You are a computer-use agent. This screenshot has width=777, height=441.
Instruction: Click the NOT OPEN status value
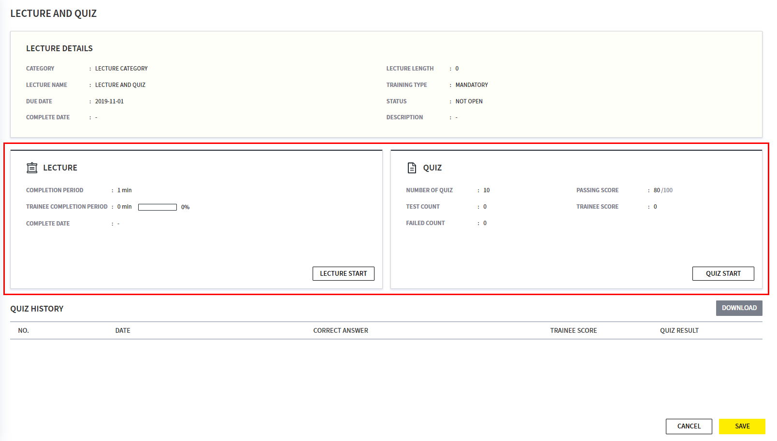(x=469, y=101)
